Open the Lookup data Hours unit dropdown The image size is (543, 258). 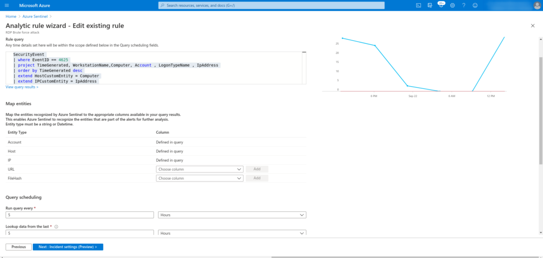[232, 233]
